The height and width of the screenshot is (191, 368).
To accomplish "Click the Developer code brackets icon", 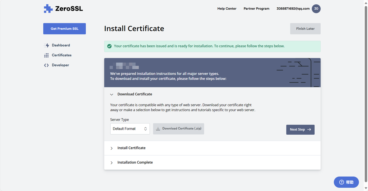I will coord(46,65).
